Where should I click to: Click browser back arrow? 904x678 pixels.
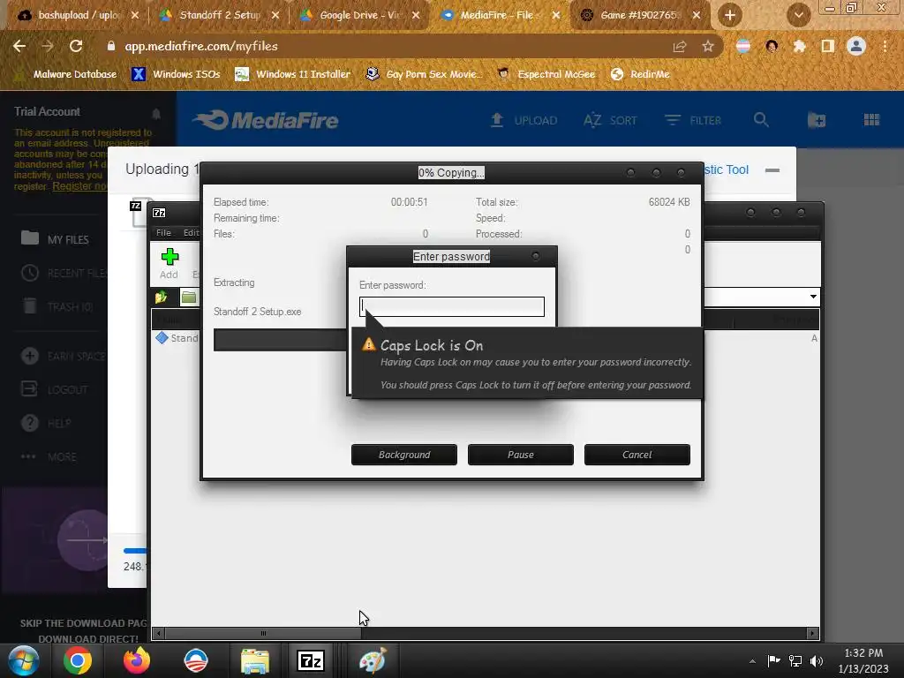(19, 46)
